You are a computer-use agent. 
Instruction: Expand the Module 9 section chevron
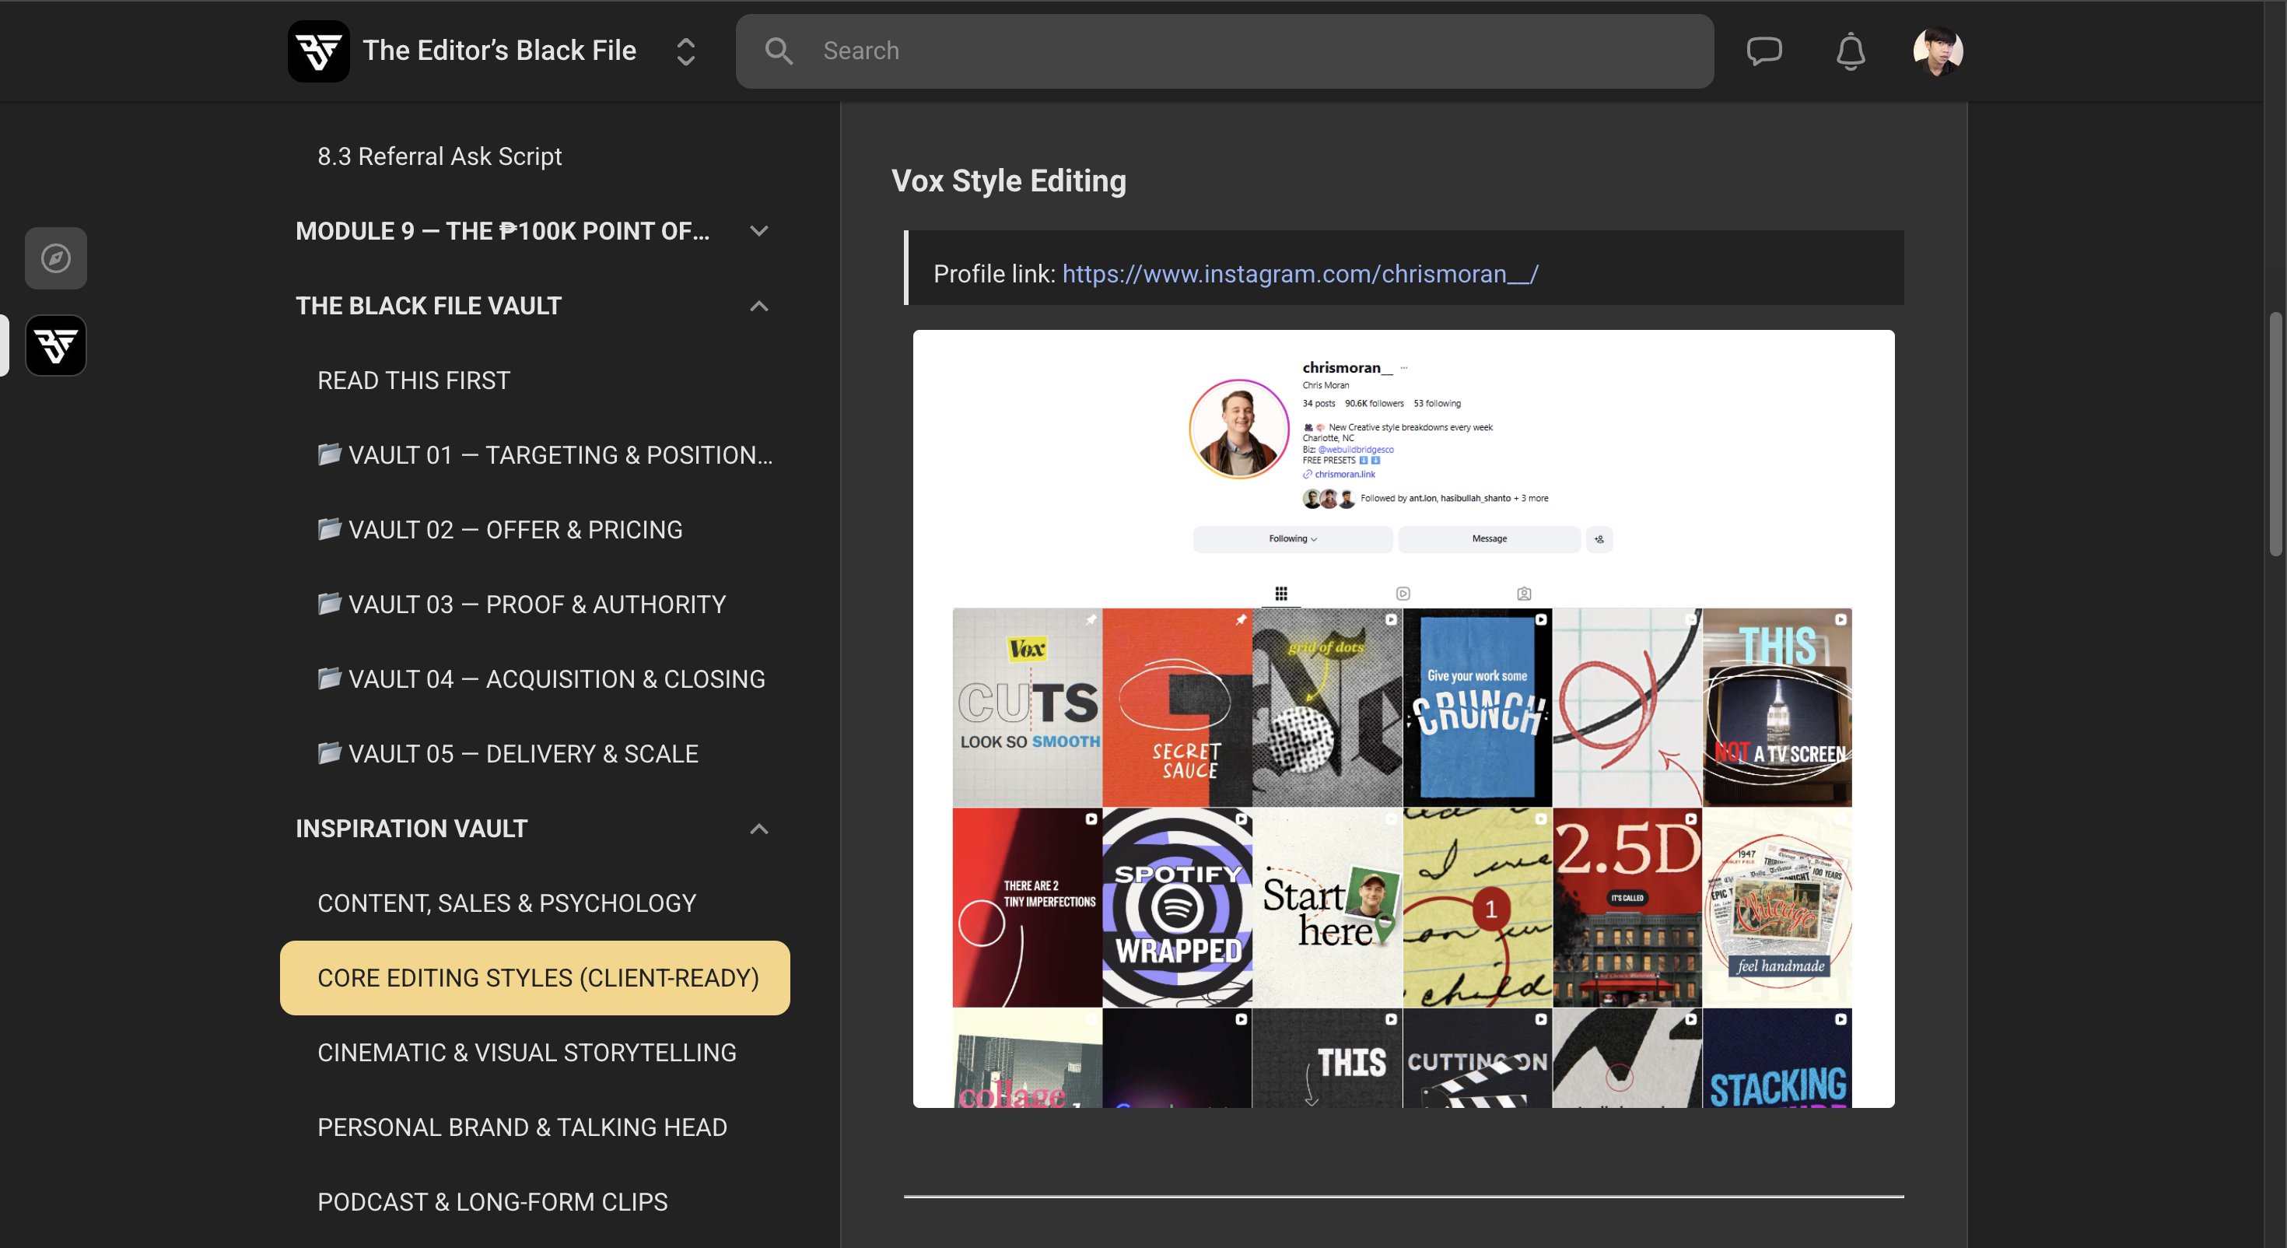point(759,231)
